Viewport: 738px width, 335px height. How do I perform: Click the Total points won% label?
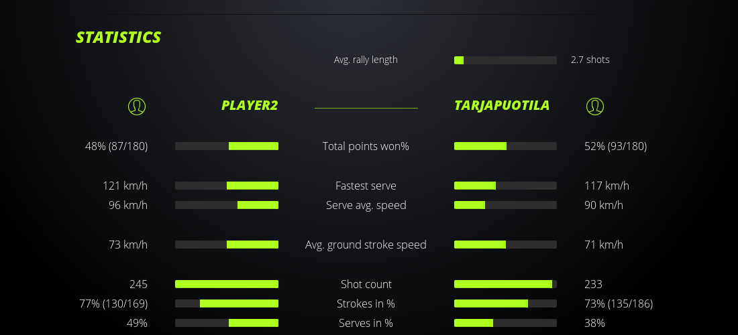pyautogui.click(x=366, y=146)
